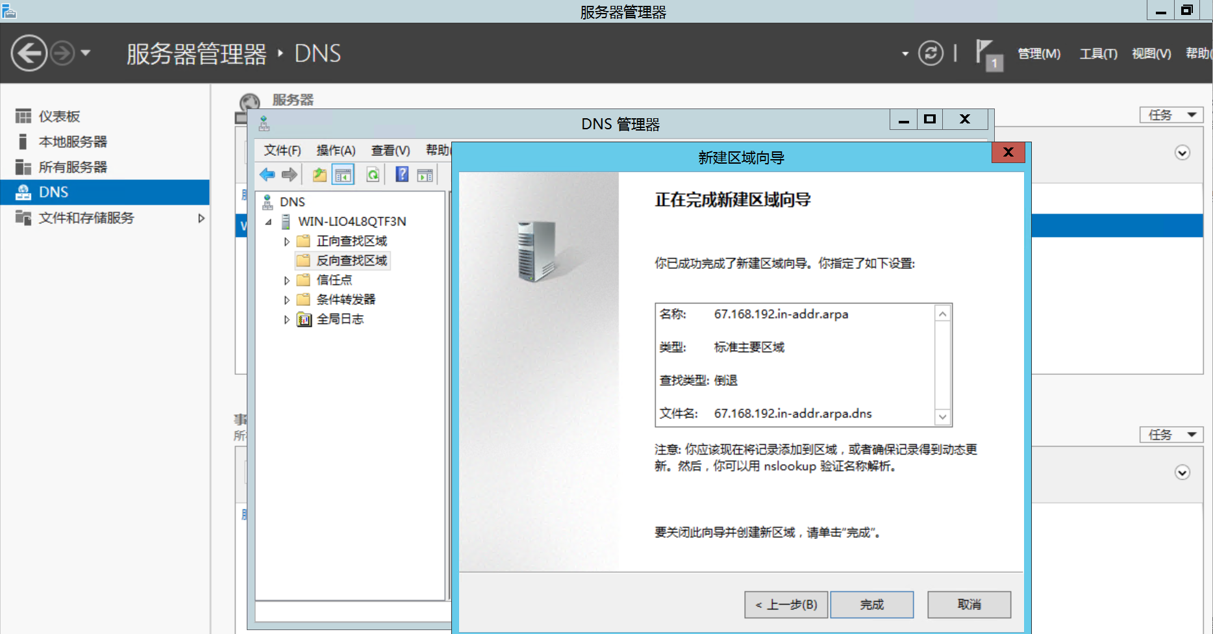The image size is (1213, 634).
Task: Expand the 文件和存储服务 submenu arrow
Action: tap(201, 218)
